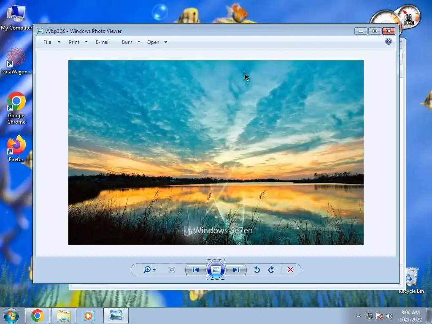
Task: Click the Photo Viewer taskbar button
Action: [x=116, y=316]
